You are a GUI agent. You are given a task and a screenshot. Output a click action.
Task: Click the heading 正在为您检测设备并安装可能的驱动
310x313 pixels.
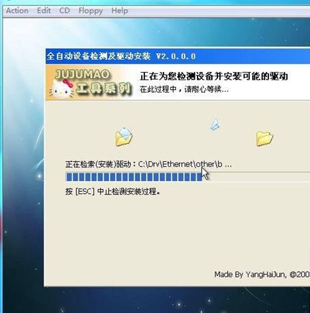(214, 76)
